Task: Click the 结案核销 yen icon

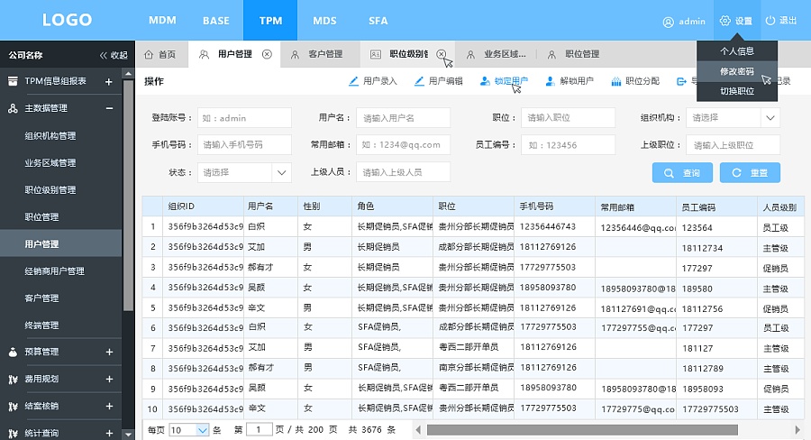Action: tap(13, 407)
